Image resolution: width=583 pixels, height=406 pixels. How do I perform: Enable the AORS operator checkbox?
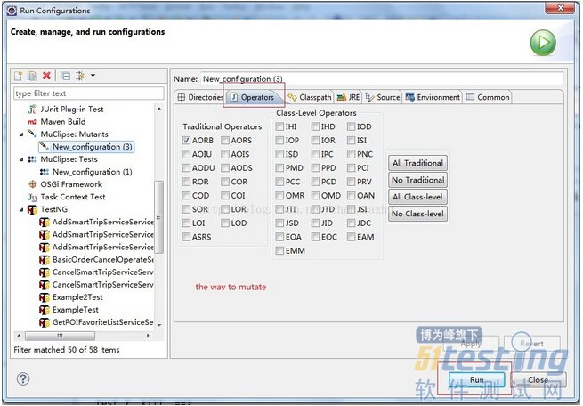[x=225, y=141]
